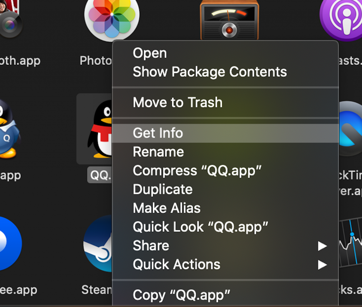
Task: Choose Open from the context menu
Action: click(150, 53)
